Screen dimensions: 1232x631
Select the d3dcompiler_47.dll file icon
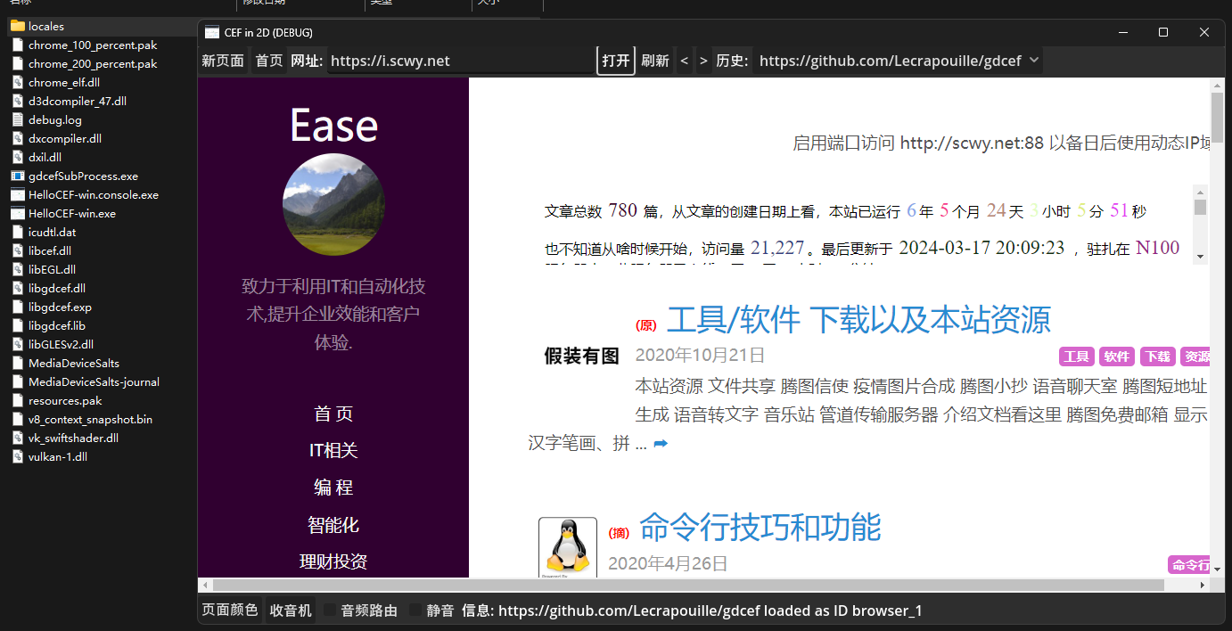click(18, 102)
